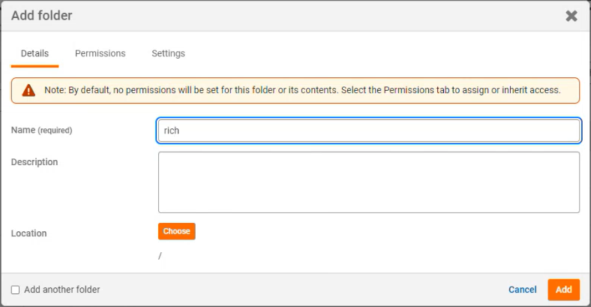Click the 'Add another folder' label text
Viewport: 591px width, 307px height.
tap(61, 290)
